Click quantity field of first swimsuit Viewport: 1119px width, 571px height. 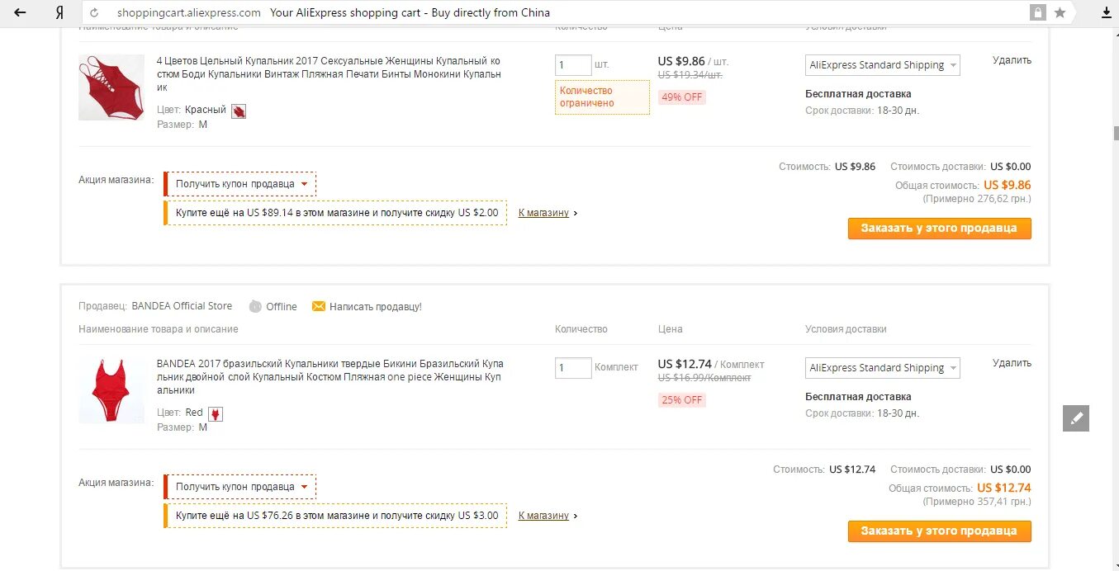pyautogui.click(x=573, y=65)
